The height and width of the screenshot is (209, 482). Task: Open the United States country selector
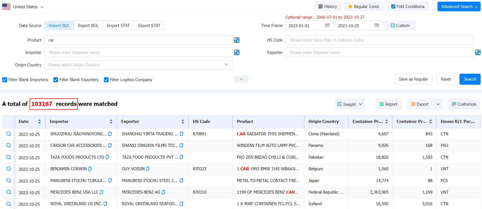tap(23, 7)
